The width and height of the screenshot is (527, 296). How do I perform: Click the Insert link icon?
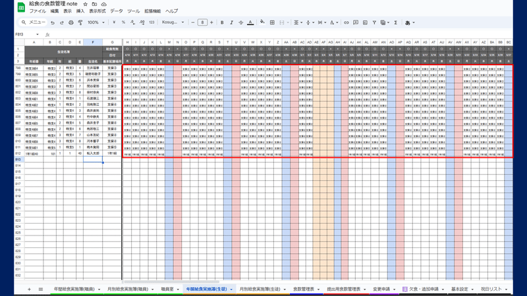tap(347, 22)
